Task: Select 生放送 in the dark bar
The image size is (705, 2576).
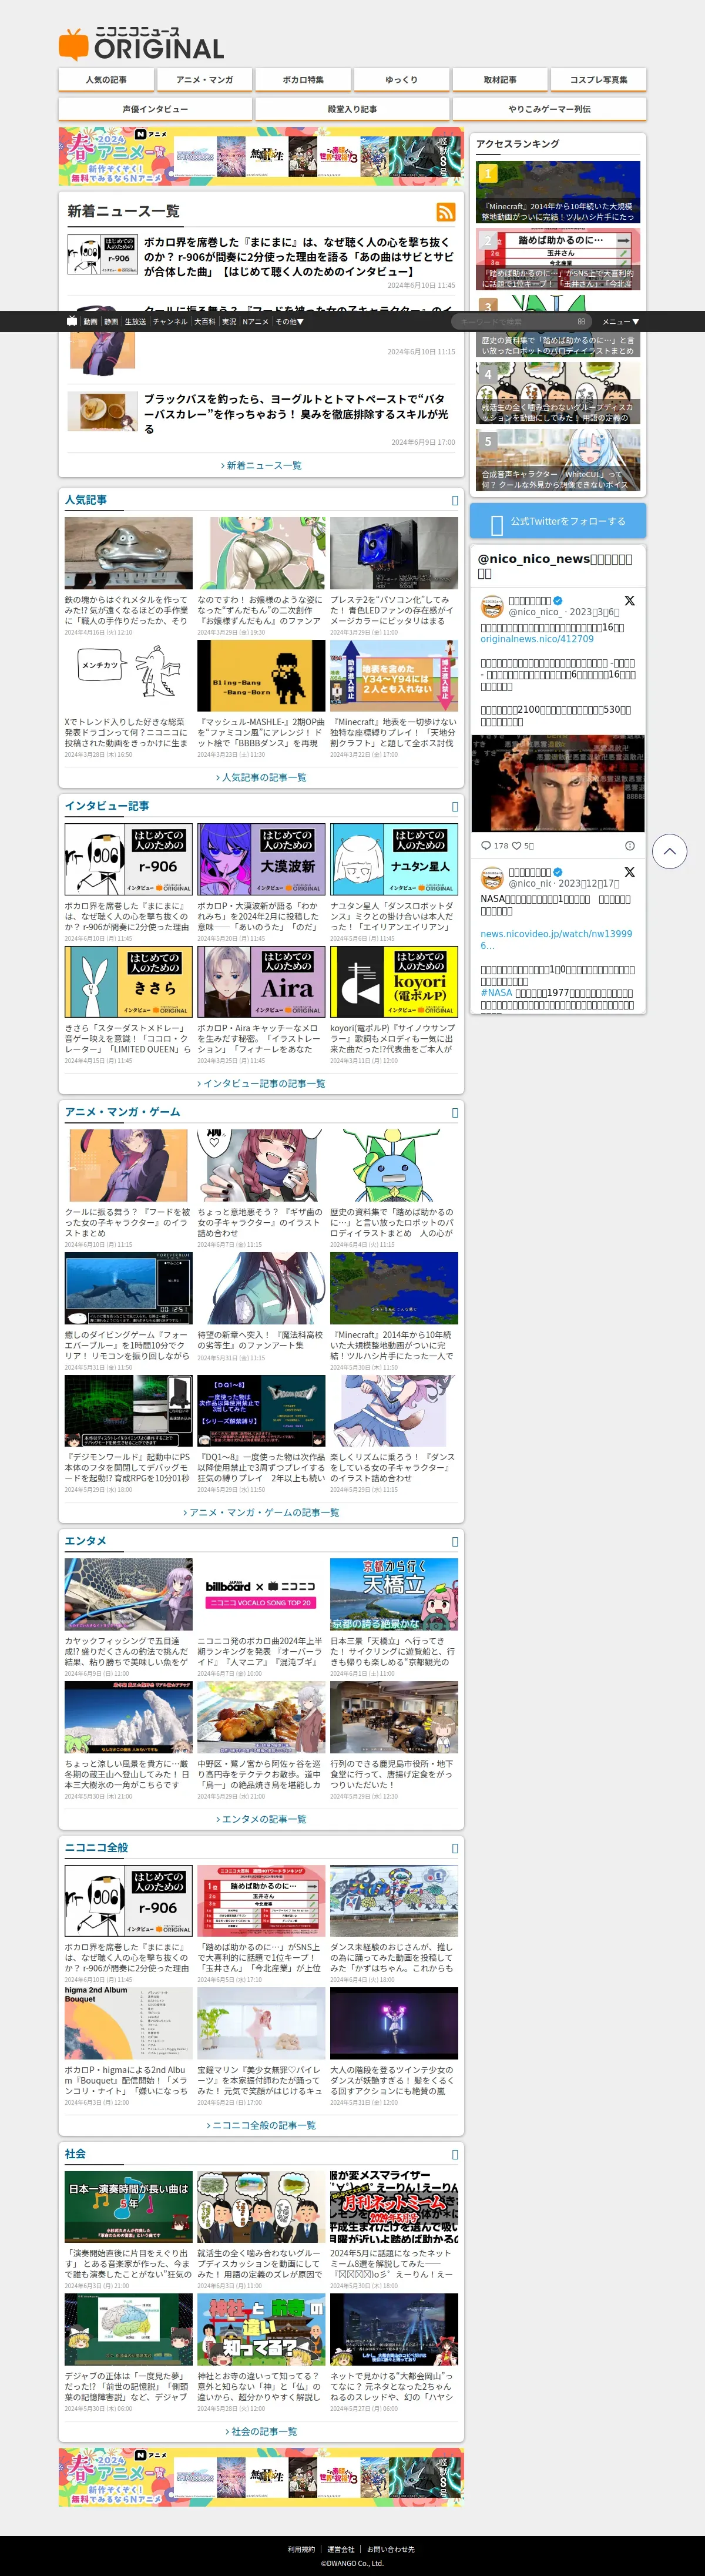Action: tap(135, 322)
